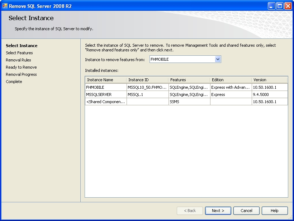This screenshot has height=221, width=294.
Task: Click the Edition column header
Action: [231, 80]
